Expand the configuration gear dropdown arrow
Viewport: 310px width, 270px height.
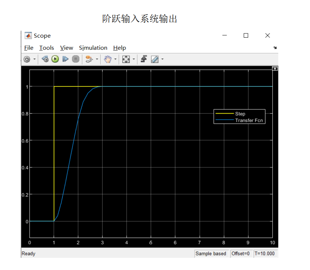[35, 59]
